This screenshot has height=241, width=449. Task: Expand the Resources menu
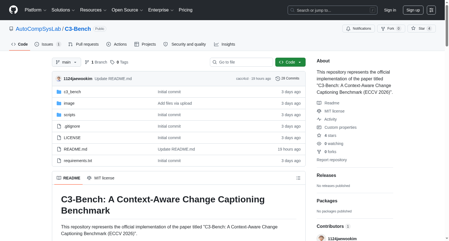coord(93,10)
